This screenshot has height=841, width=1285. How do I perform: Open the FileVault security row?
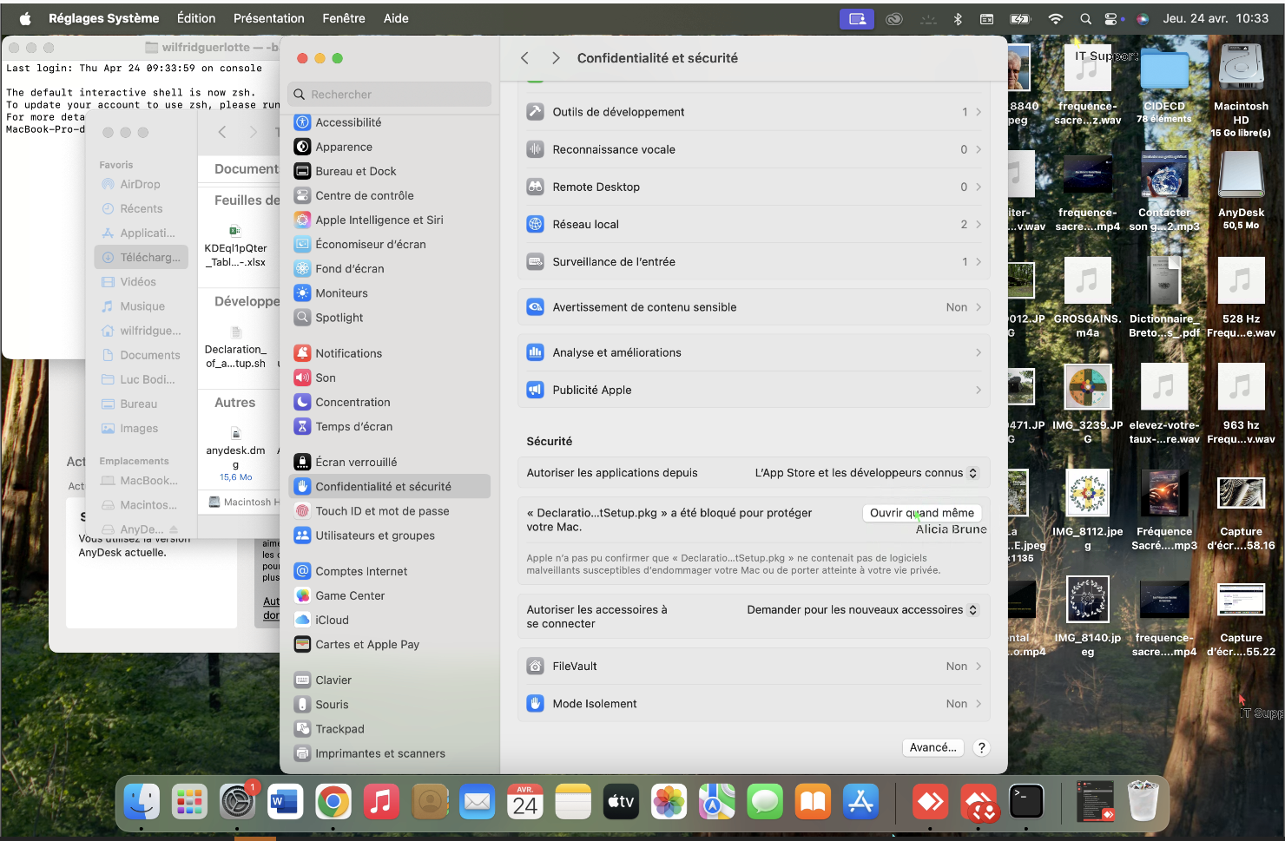tap(754, 667)
